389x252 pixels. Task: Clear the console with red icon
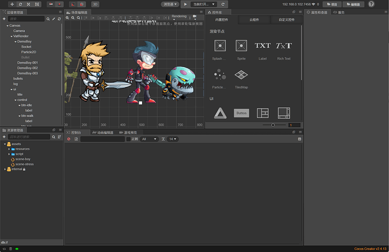coord(69,139)
